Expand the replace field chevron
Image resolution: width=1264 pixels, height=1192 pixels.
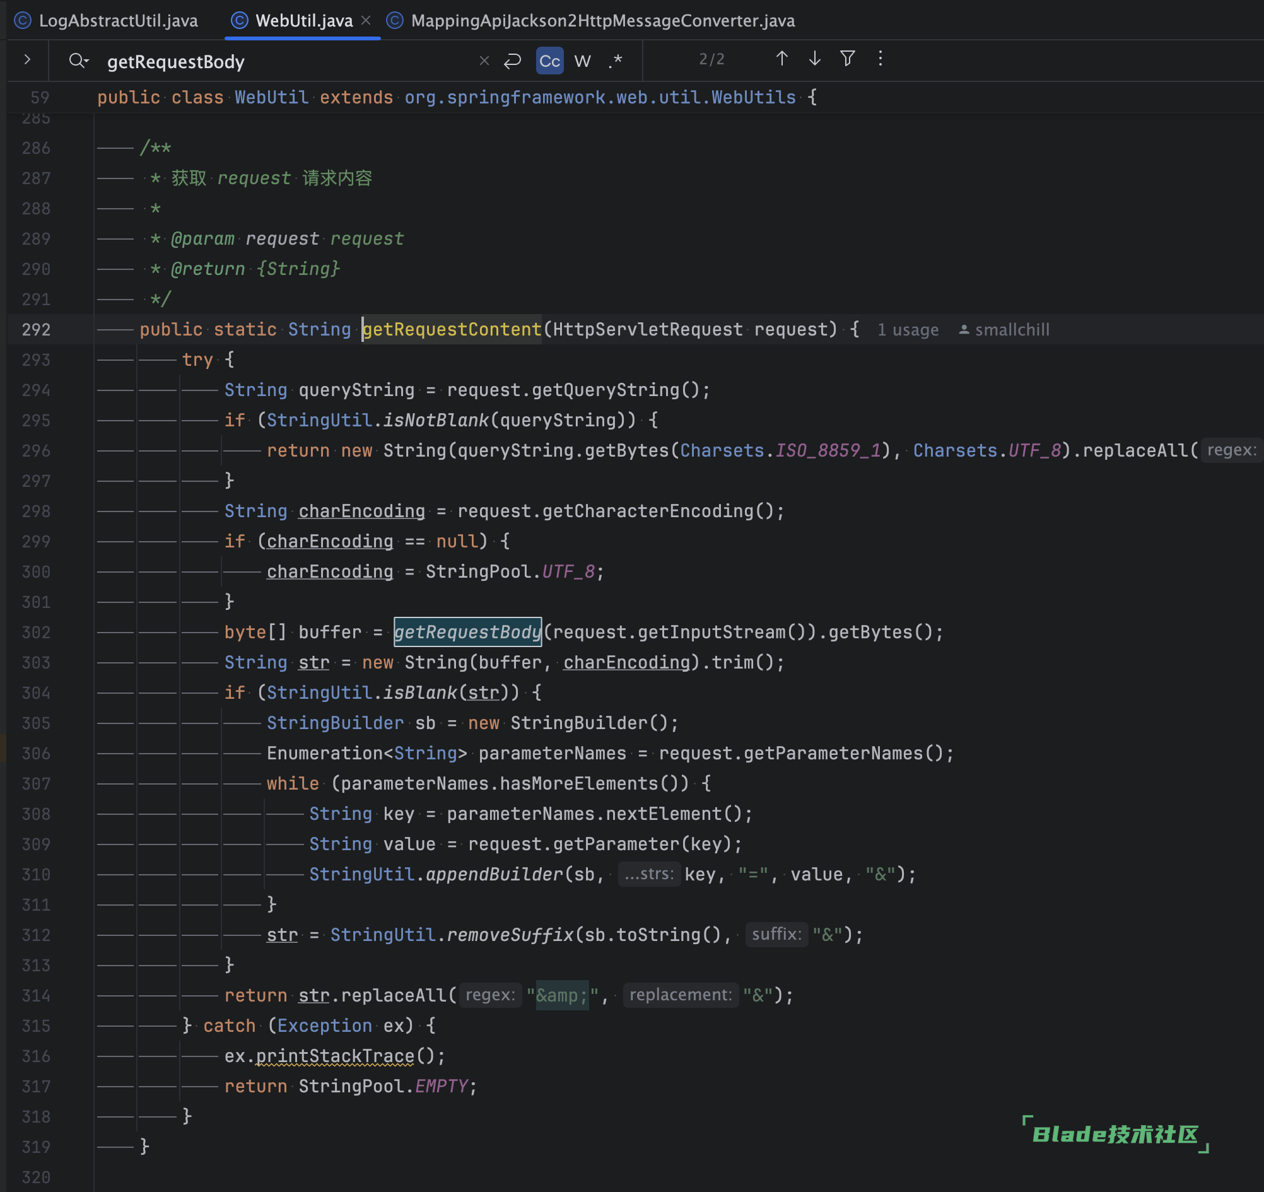tap(27, 60)
